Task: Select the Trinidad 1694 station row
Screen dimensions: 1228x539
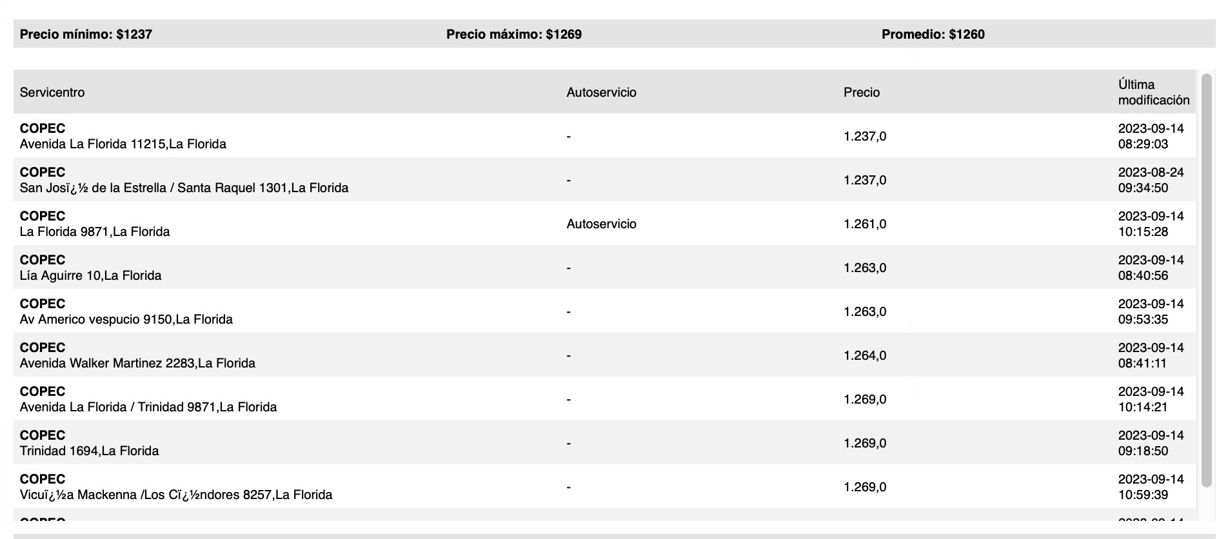Action: tap(89, 451)
